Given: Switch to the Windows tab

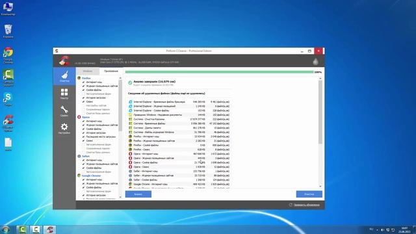Looking at the screenshot, I should (x=88, y=71).
